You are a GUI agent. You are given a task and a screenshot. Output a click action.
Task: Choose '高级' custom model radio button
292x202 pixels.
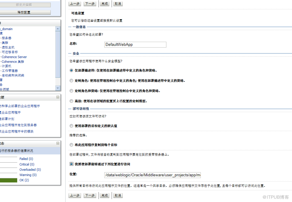click(x=72, y=101)
